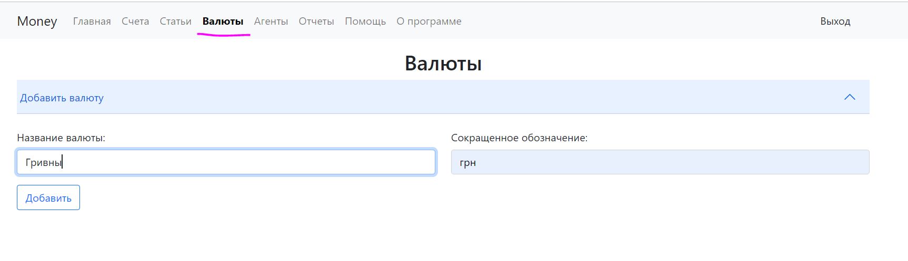This screenshot has height=261, width=908.
Task: Open the Счета navigation item
Action: click(x=135, y=22)
